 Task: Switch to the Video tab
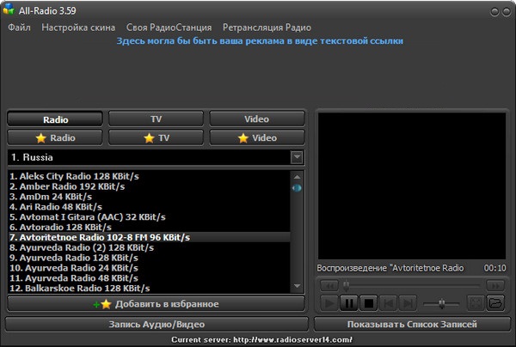(x=256, y=119)
